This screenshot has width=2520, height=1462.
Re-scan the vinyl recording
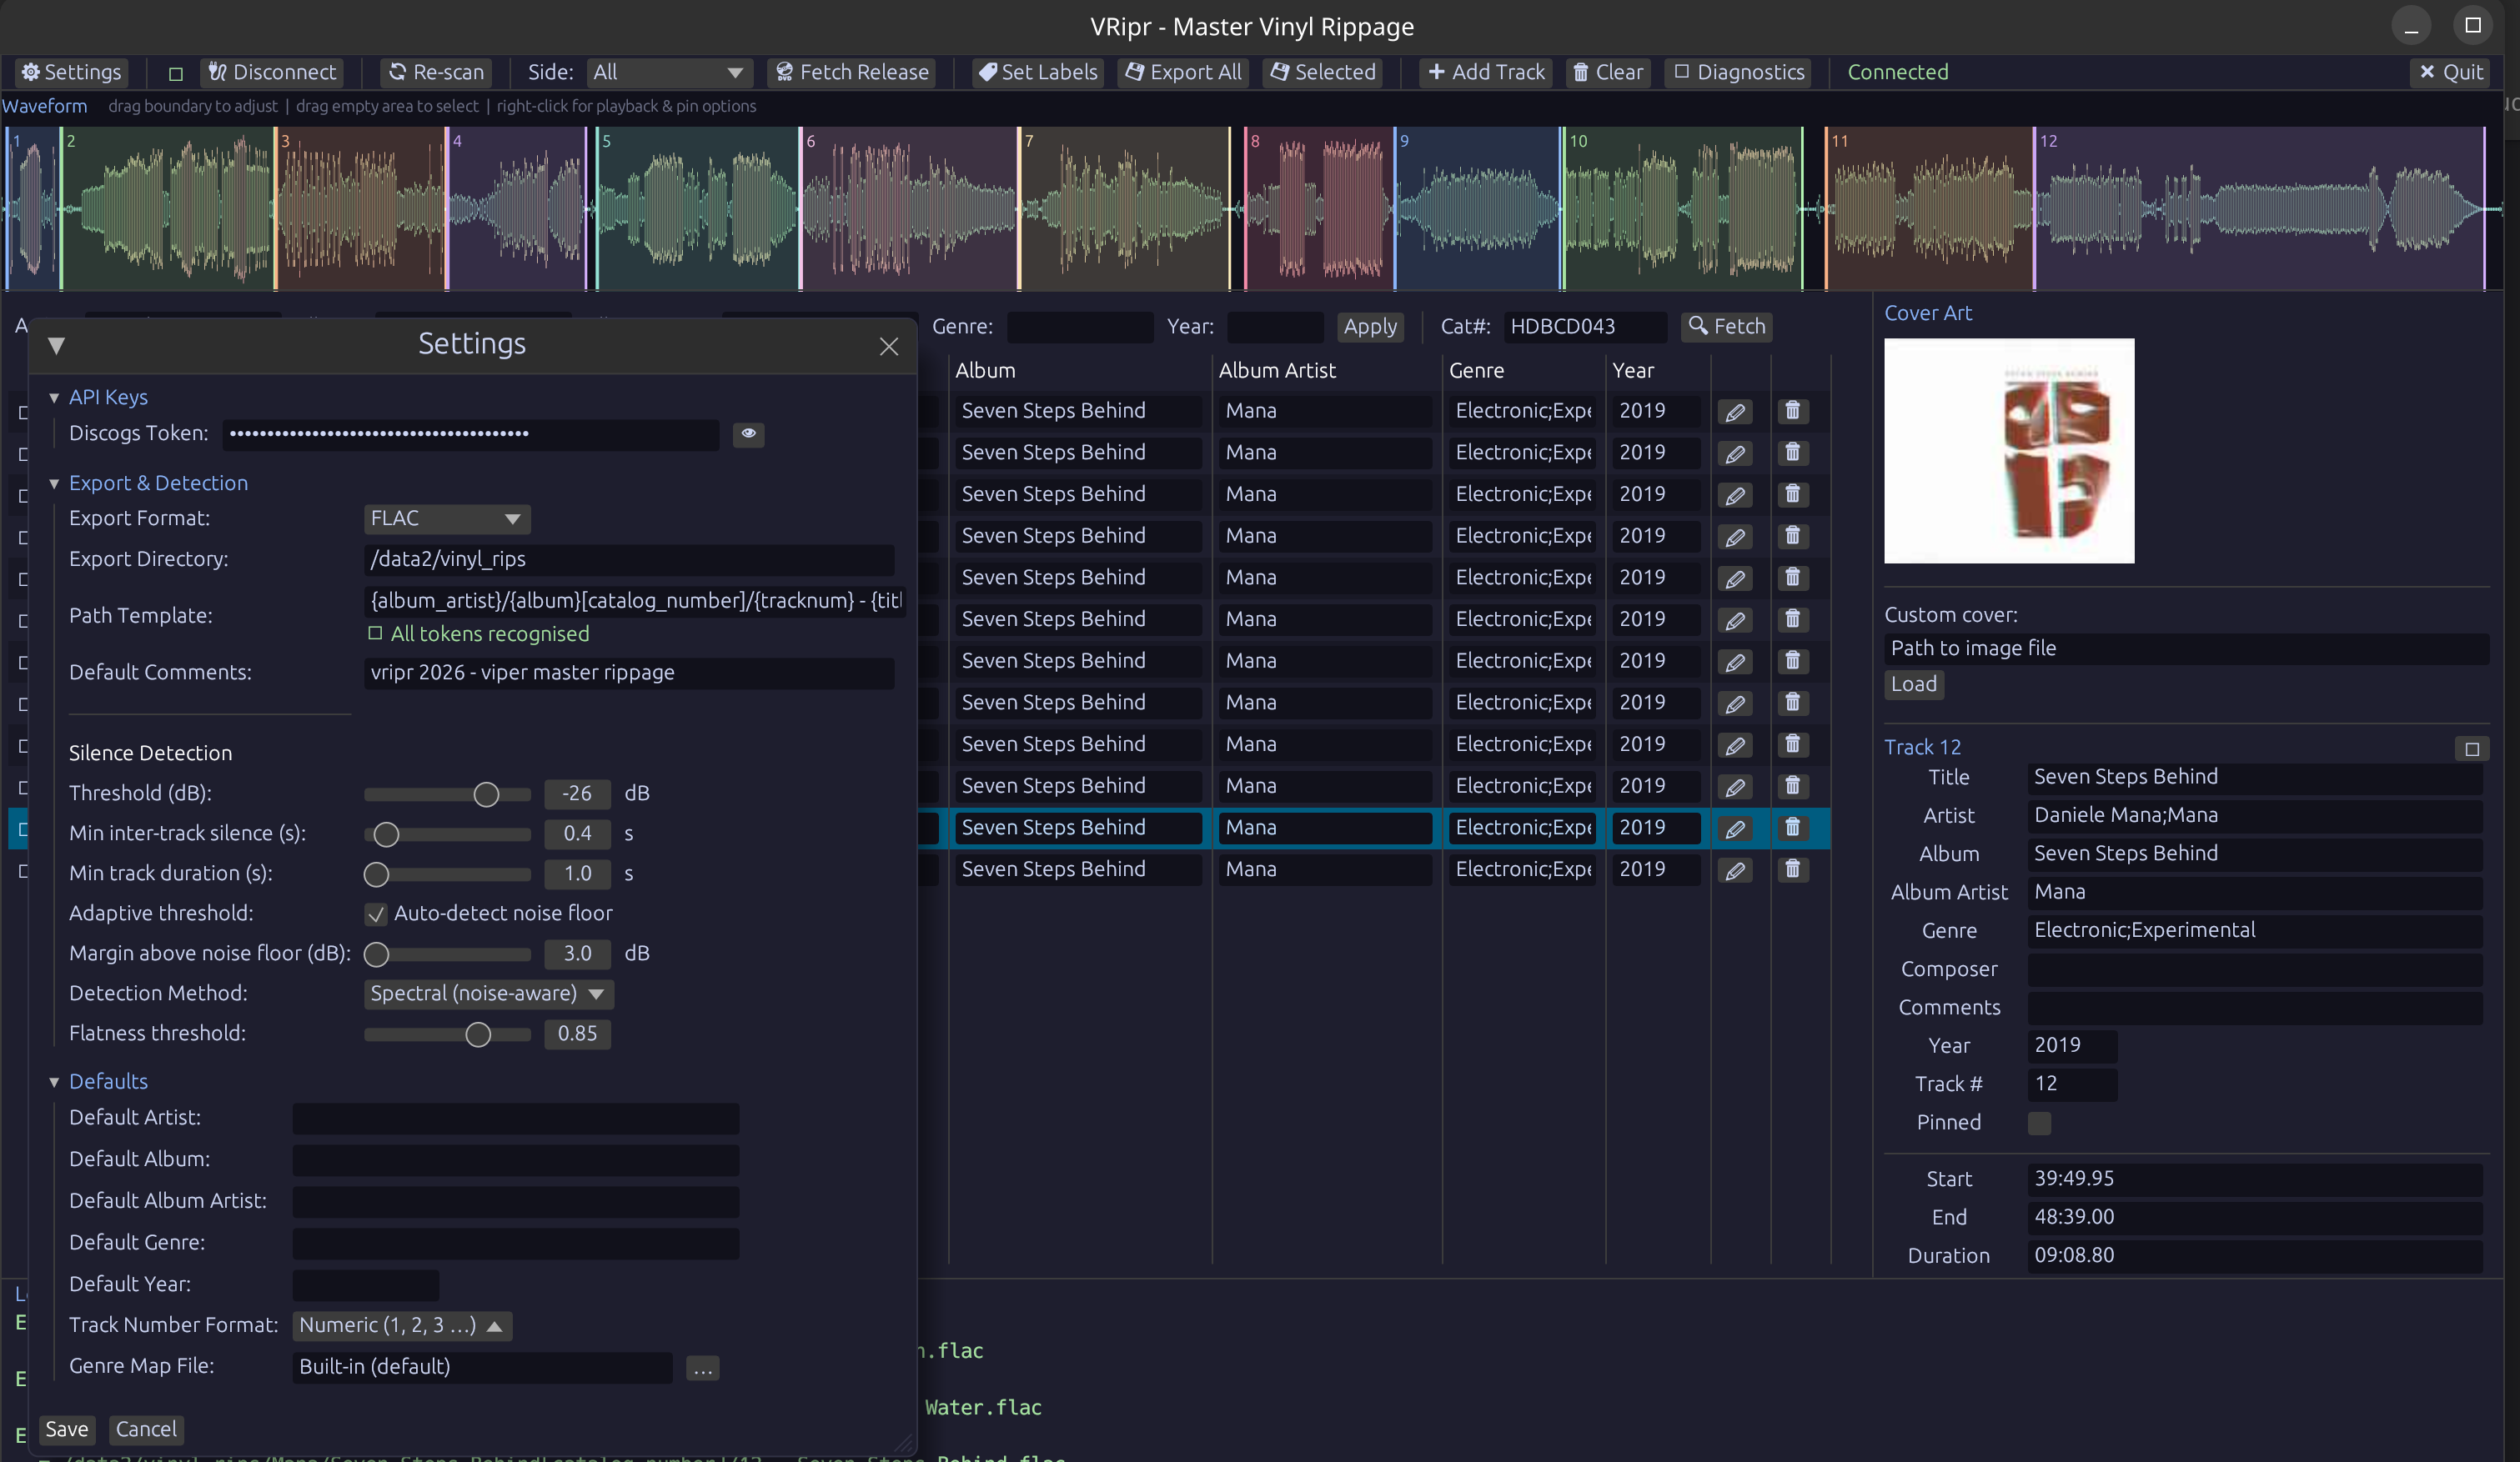pyautogui.click(x=435, y=71)
